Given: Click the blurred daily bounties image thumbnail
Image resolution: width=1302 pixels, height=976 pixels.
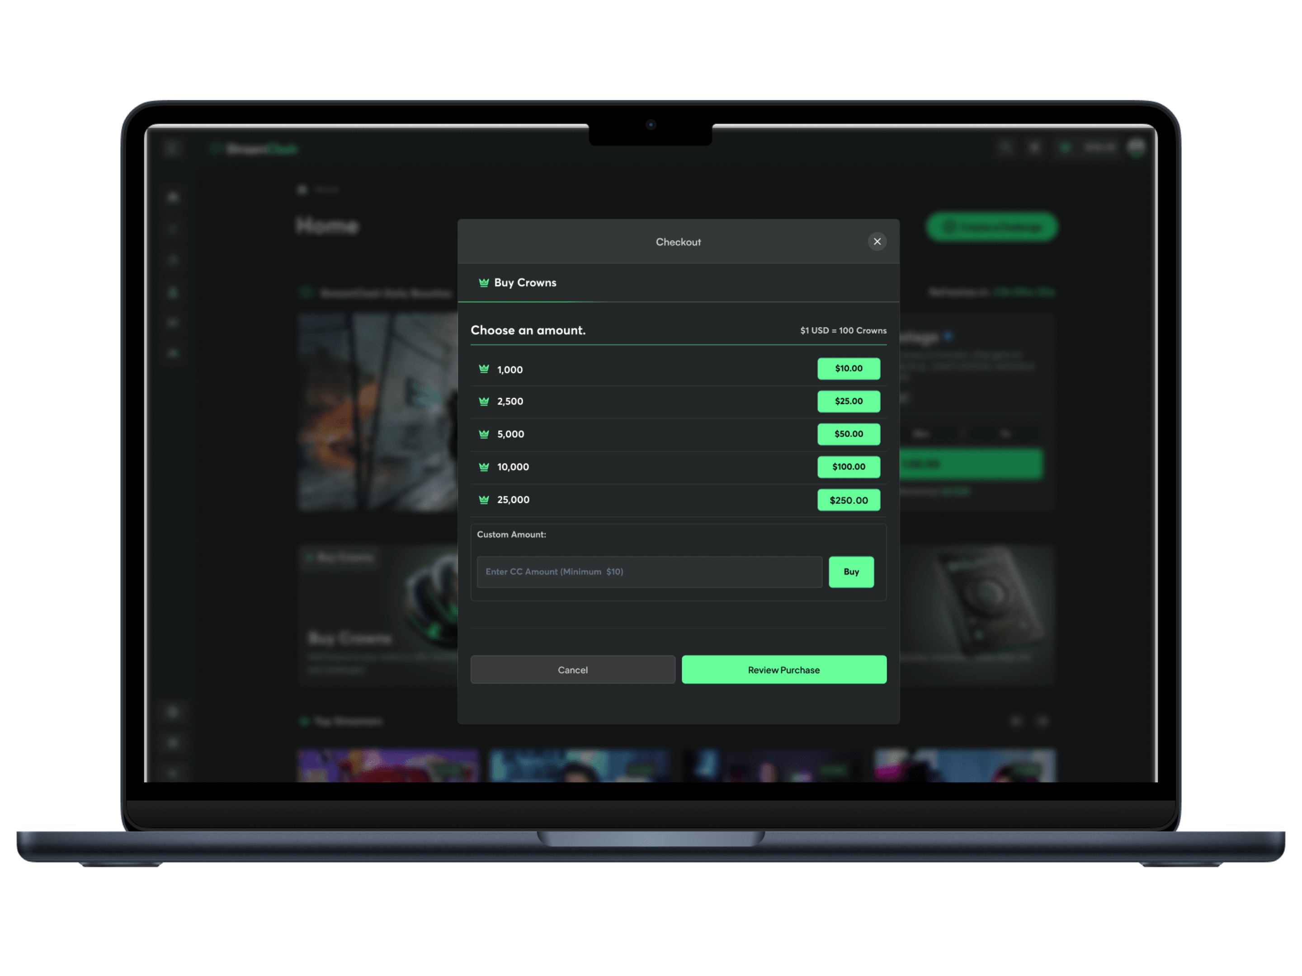Looking at the screenshot, I should 378,412.
